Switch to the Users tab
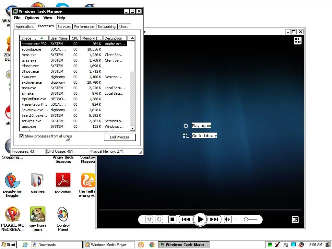Viewport: 332px width, 249px height. [124, 27]
